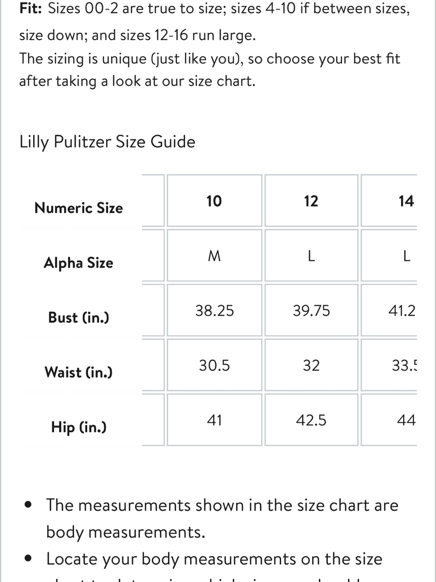Select the numeric size 10 cell
Screen dimensions: 436x582
point(214,201)
